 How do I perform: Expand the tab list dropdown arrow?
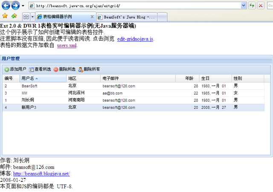32,17
